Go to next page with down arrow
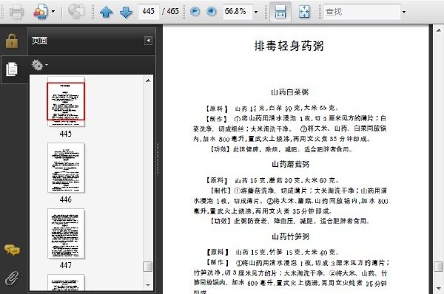This screenshot has width=444, height=294. [x=126, y=12]
